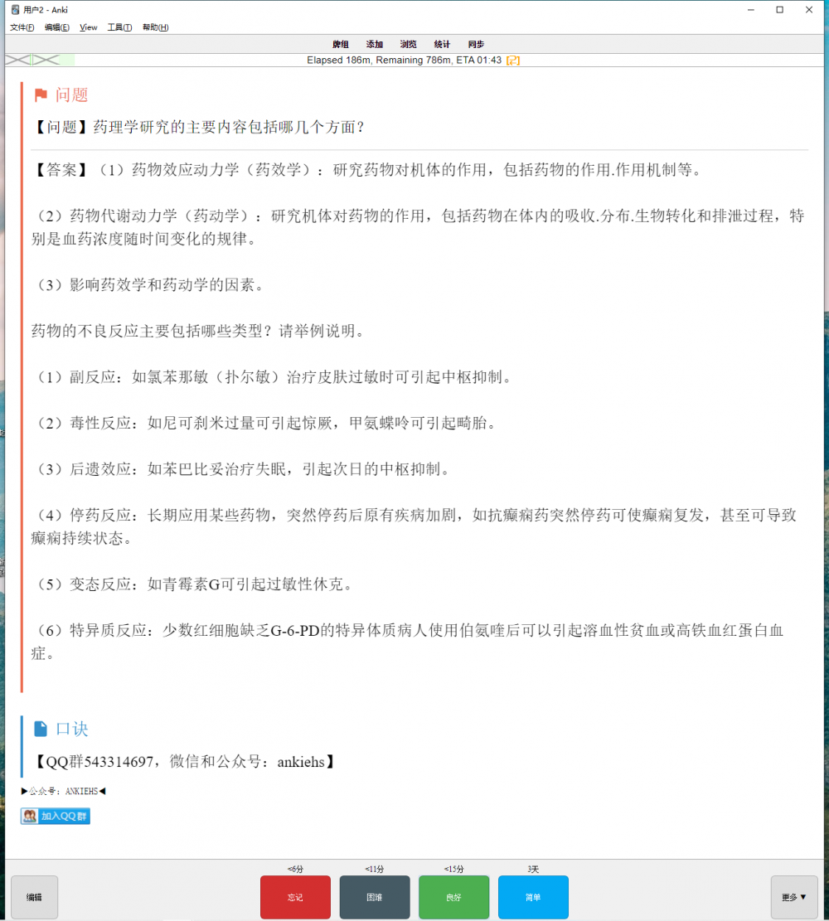The height and width of the screenshot is (921, 829).
Task: Click the '<11分' interval label
Action: coord(374,869)
